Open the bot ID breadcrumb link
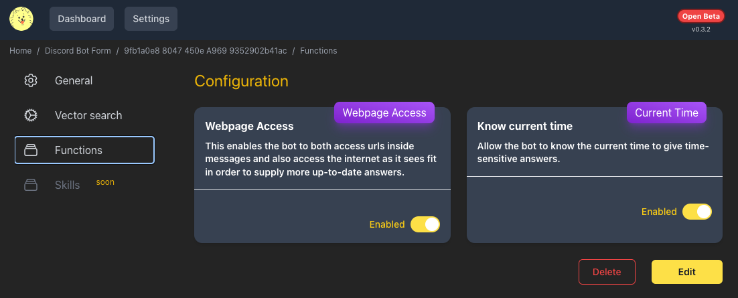 (x=205, y=51)
